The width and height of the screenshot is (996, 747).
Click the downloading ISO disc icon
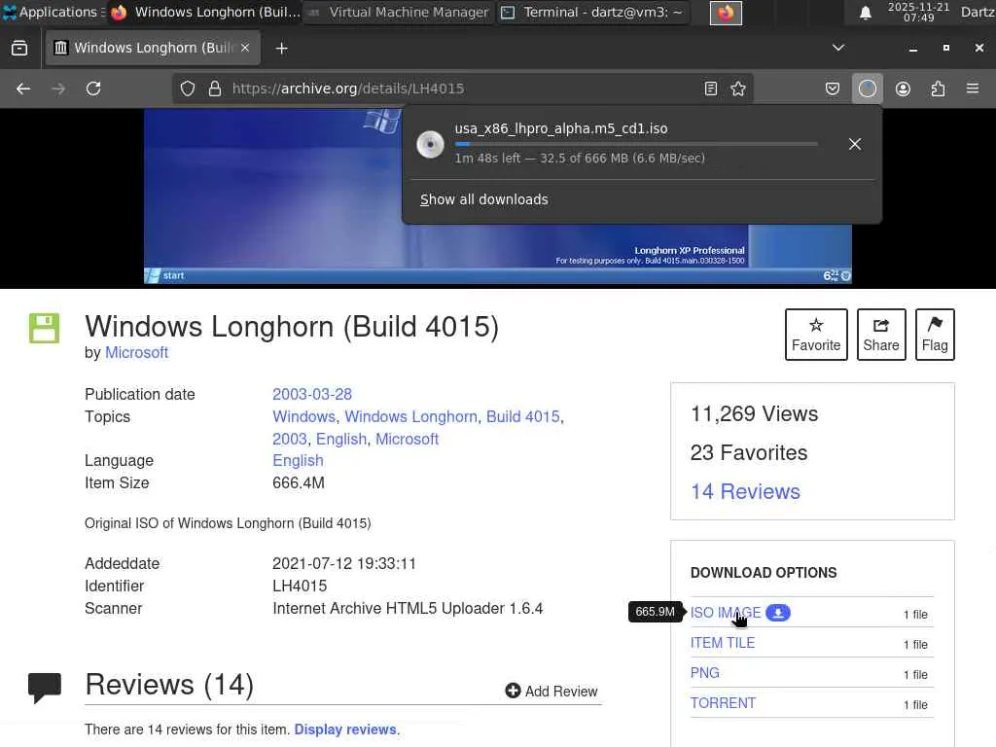click(x=430, y=144)
